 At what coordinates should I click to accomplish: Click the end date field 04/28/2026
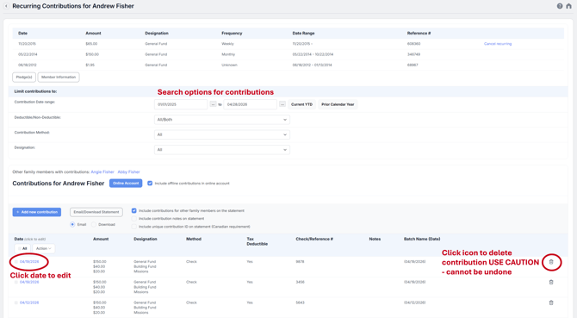point(251,104)
